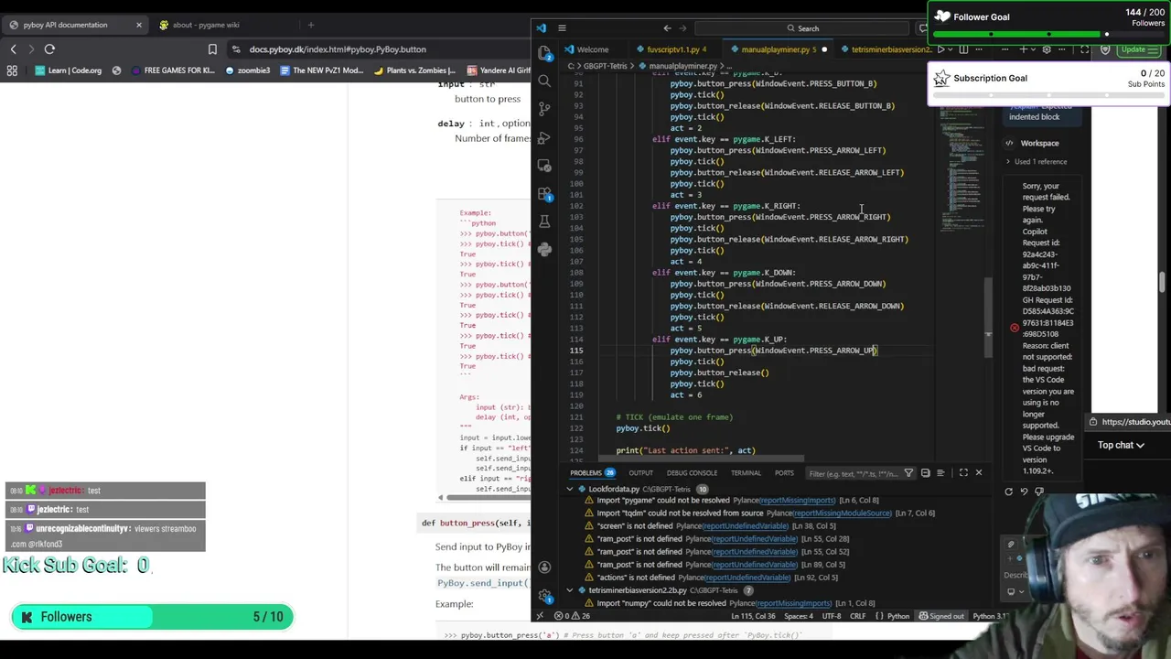Screen dimensions: 1171x659
Task: Open The NEW PvZ1 Mod bookmark
Action: [x=322, y=70]
